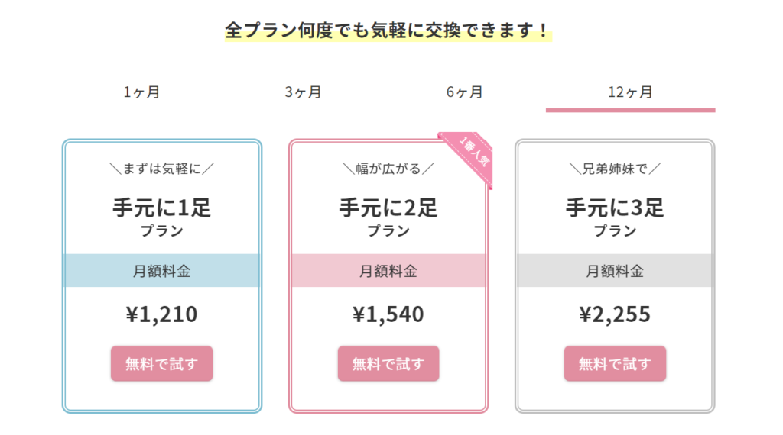
Task: Click the blue 月額料金 band
Action: pyautogui.click(x=162, y=271)
